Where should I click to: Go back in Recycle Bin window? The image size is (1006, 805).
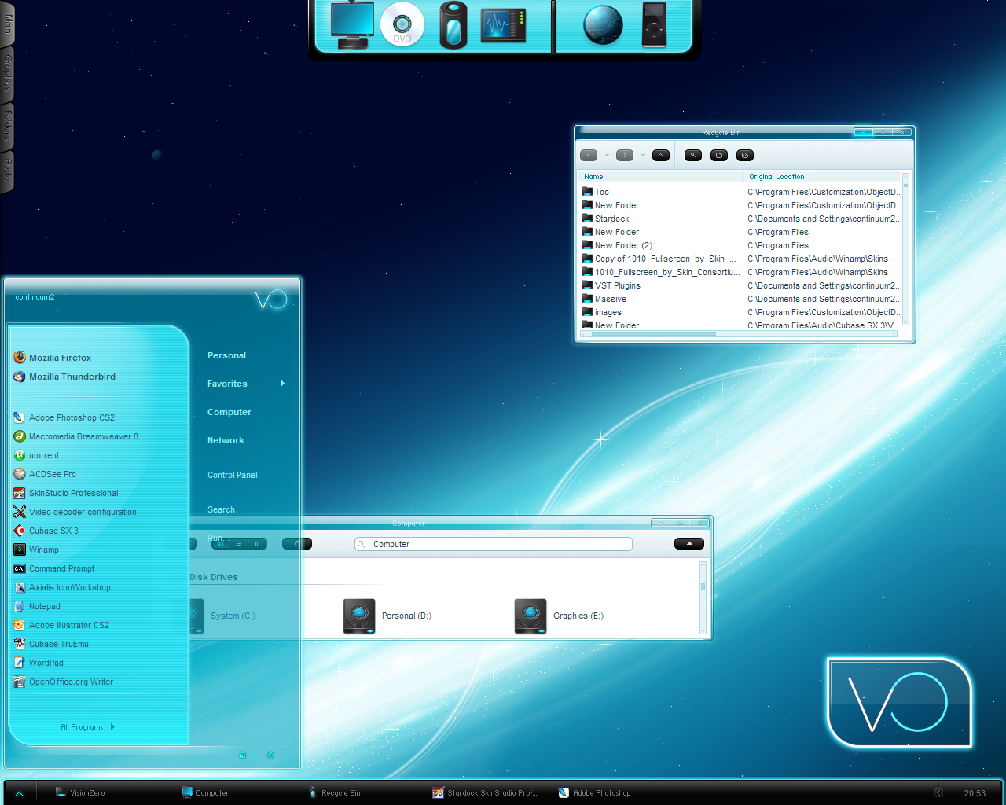click(x=589, y=156)
